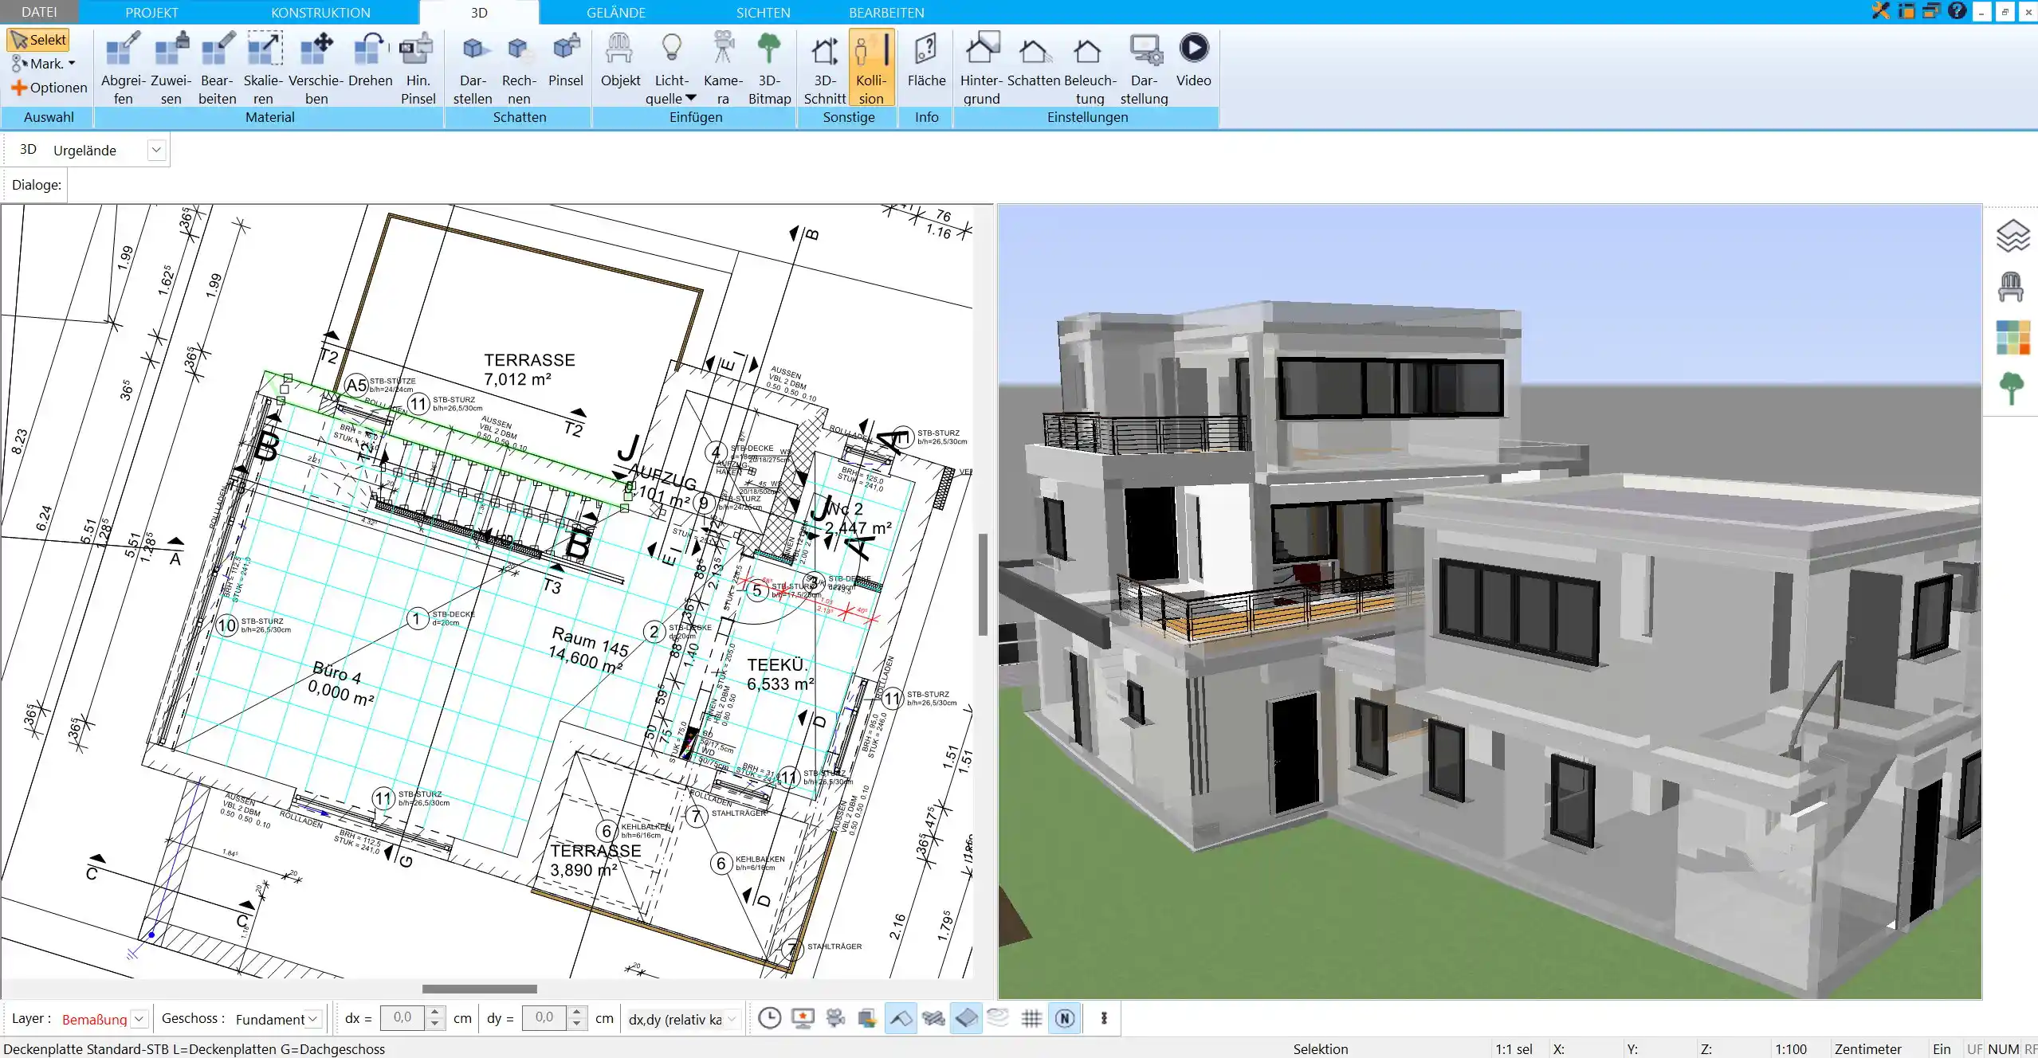This screenshot has height=1058, width=2038.
Task: Click Zentimeter unit in status bar
Action: pyautogui.click(x=1867, y=1049)
